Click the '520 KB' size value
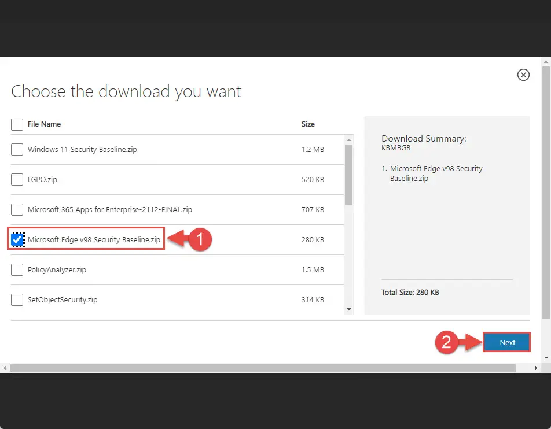Image resolution: width=551 pixels, height=429 pixels. coord(313,179)
